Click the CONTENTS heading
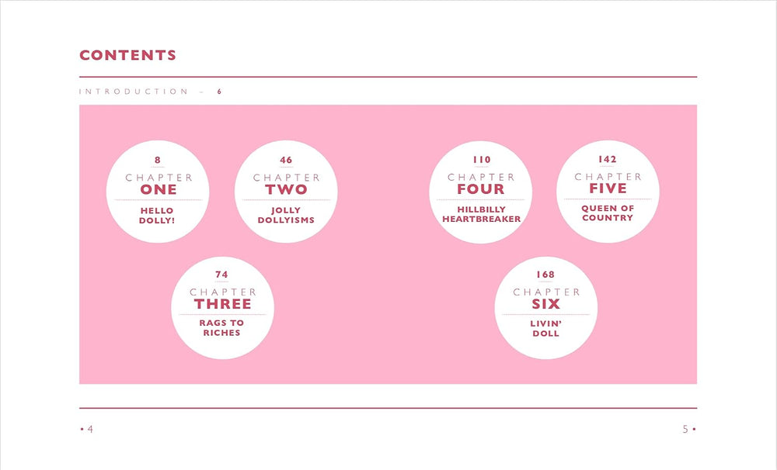Viewport: 777px width, 470px height. (128, 55)
